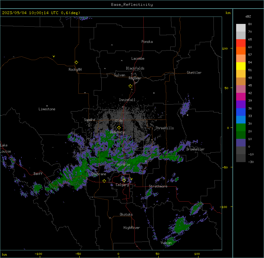
Task: Click the white caret marker southwest of Ponoka
Action: pyautogui.click(x=112, y=45)
